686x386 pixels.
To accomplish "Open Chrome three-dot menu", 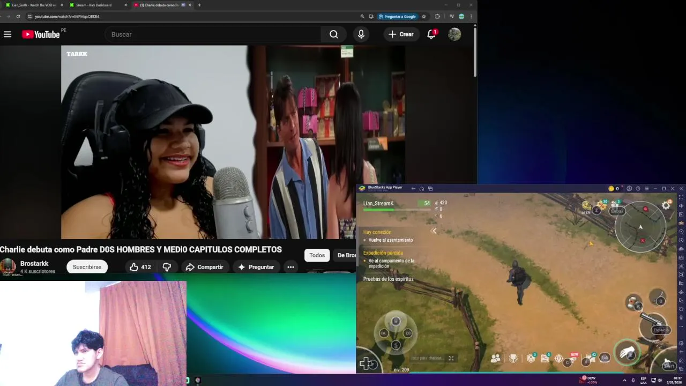I will click(471, 17).
